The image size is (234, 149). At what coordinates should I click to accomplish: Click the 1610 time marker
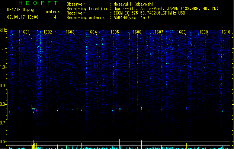(x=226, y=32)
